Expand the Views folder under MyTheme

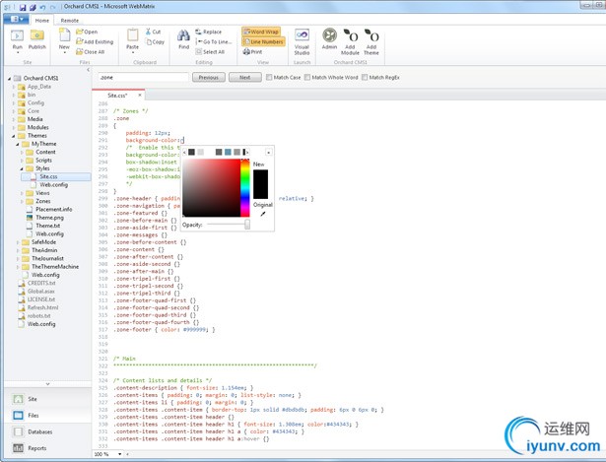22,193
